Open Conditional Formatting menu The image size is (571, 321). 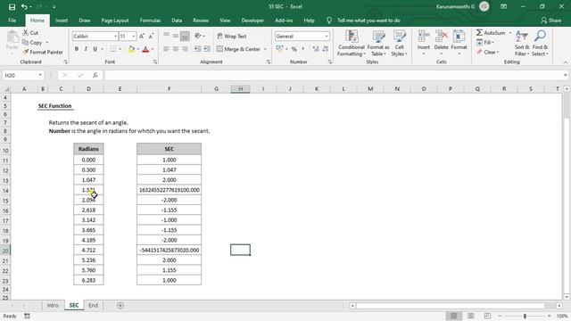[x=352, y=44]
